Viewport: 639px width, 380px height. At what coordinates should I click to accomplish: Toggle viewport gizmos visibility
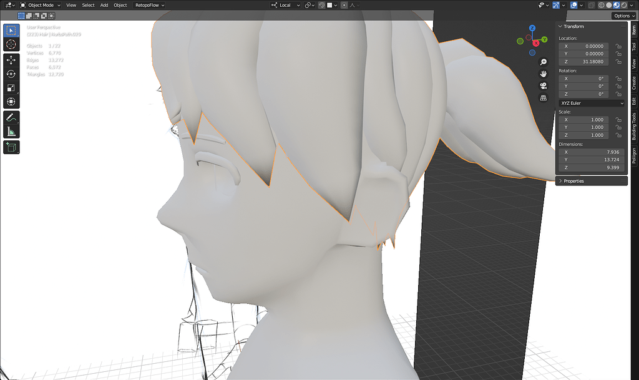click(556, 5)
